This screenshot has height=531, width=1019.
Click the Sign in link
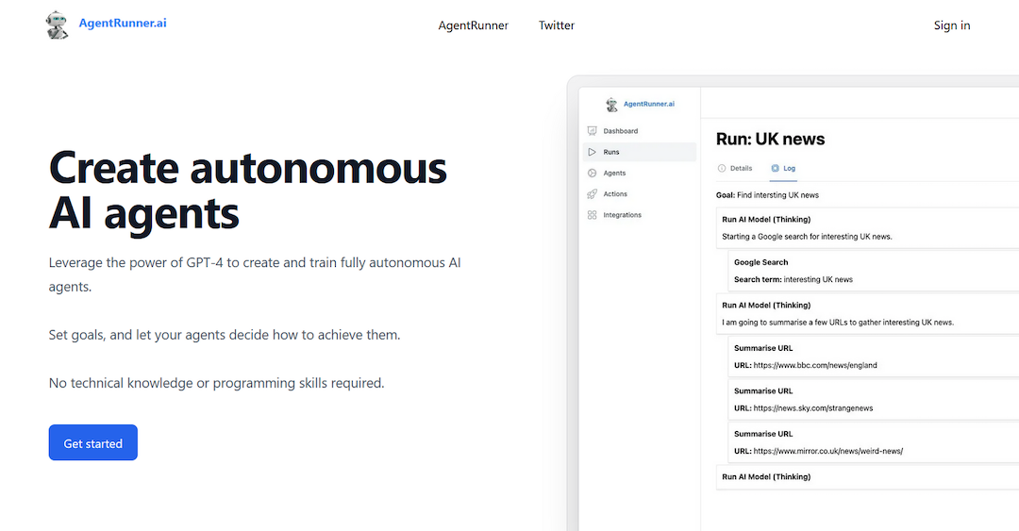click(x=951, y=25)
